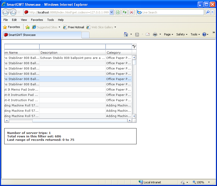
Task: Select the 'Schwan Stabilo 808 ballpoint pens' description cell
Action: pyautogui.click(x=73, y=58)
